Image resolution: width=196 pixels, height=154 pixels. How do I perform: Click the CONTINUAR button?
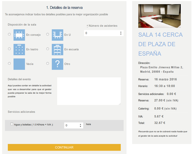tap(64, 147)
